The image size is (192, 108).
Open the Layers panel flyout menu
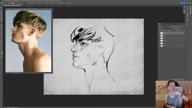185,24
